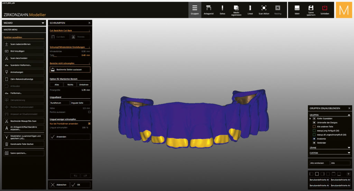354x191 pixels.
Task: Click the Pinselgröße 1.70 mm value
Action: coord(86,90)
